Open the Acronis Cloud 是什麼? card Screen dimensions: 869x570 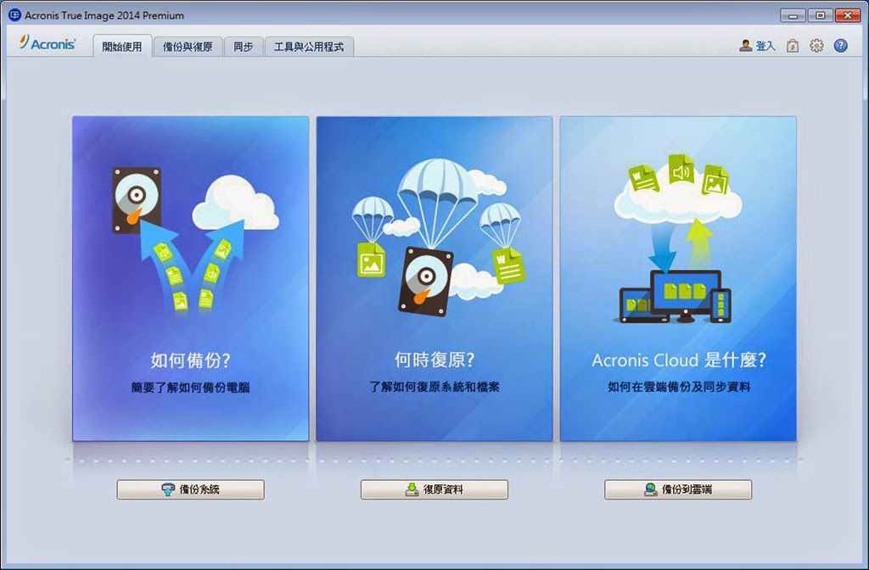678,278
